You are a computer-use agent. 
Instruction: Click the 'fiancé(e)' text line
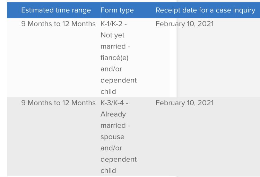tap(114, 58)
